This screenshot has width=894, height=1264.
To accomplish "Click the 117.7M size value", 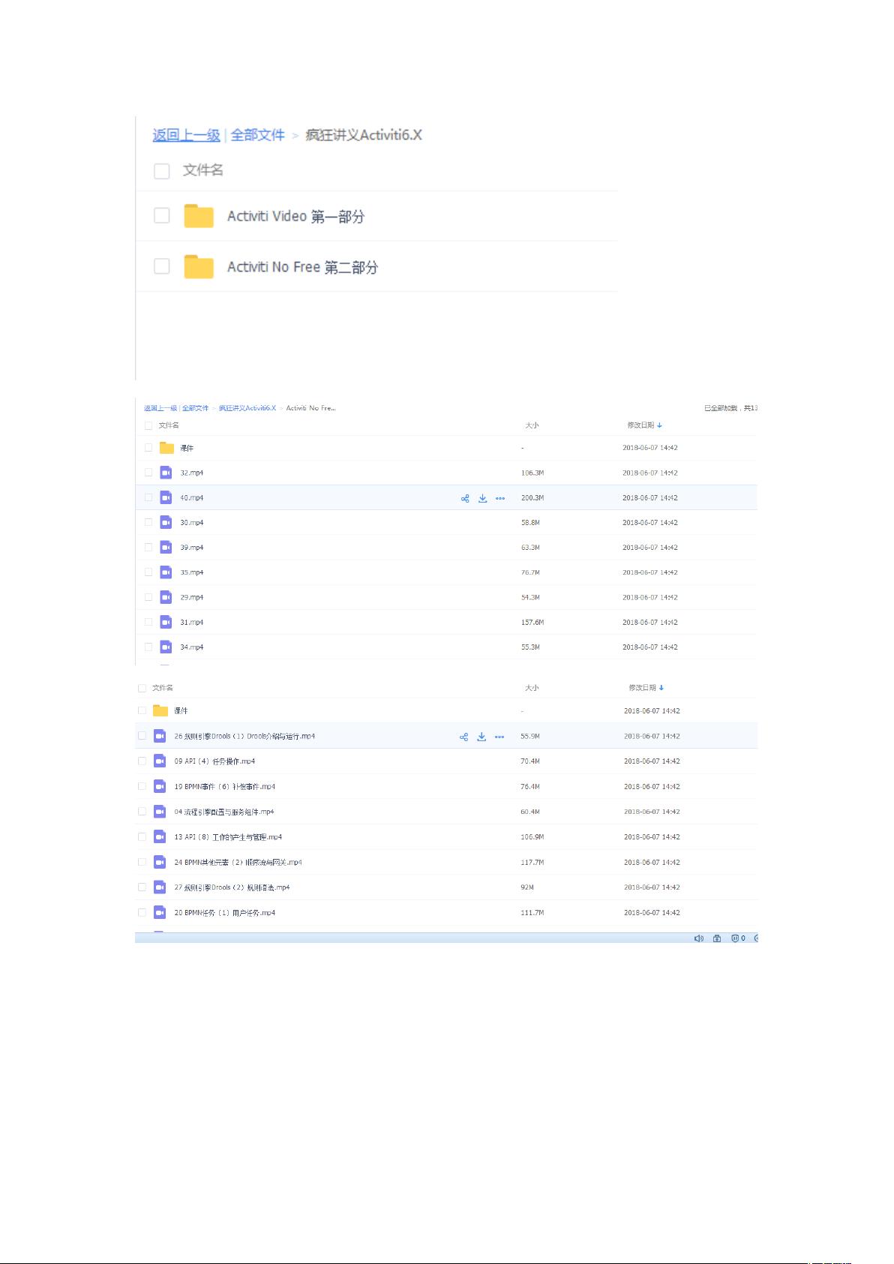I will pos(532,863).
